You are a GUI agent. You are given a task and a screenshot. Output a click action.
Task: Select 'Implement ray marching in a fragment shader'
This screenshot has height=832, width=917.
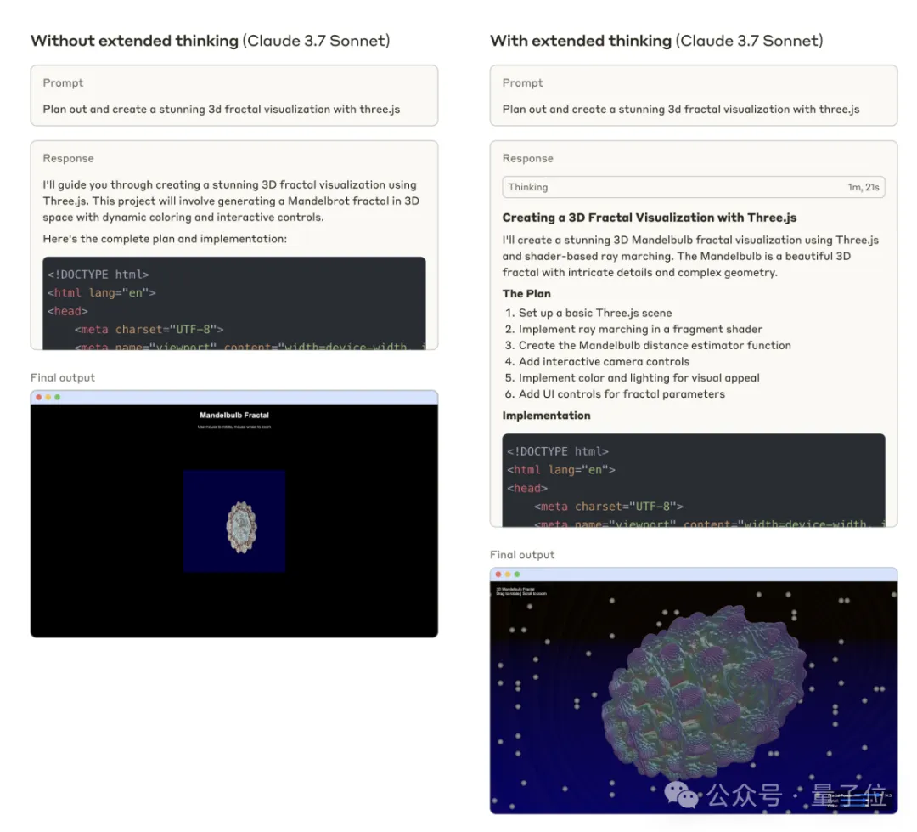point(640,330)
